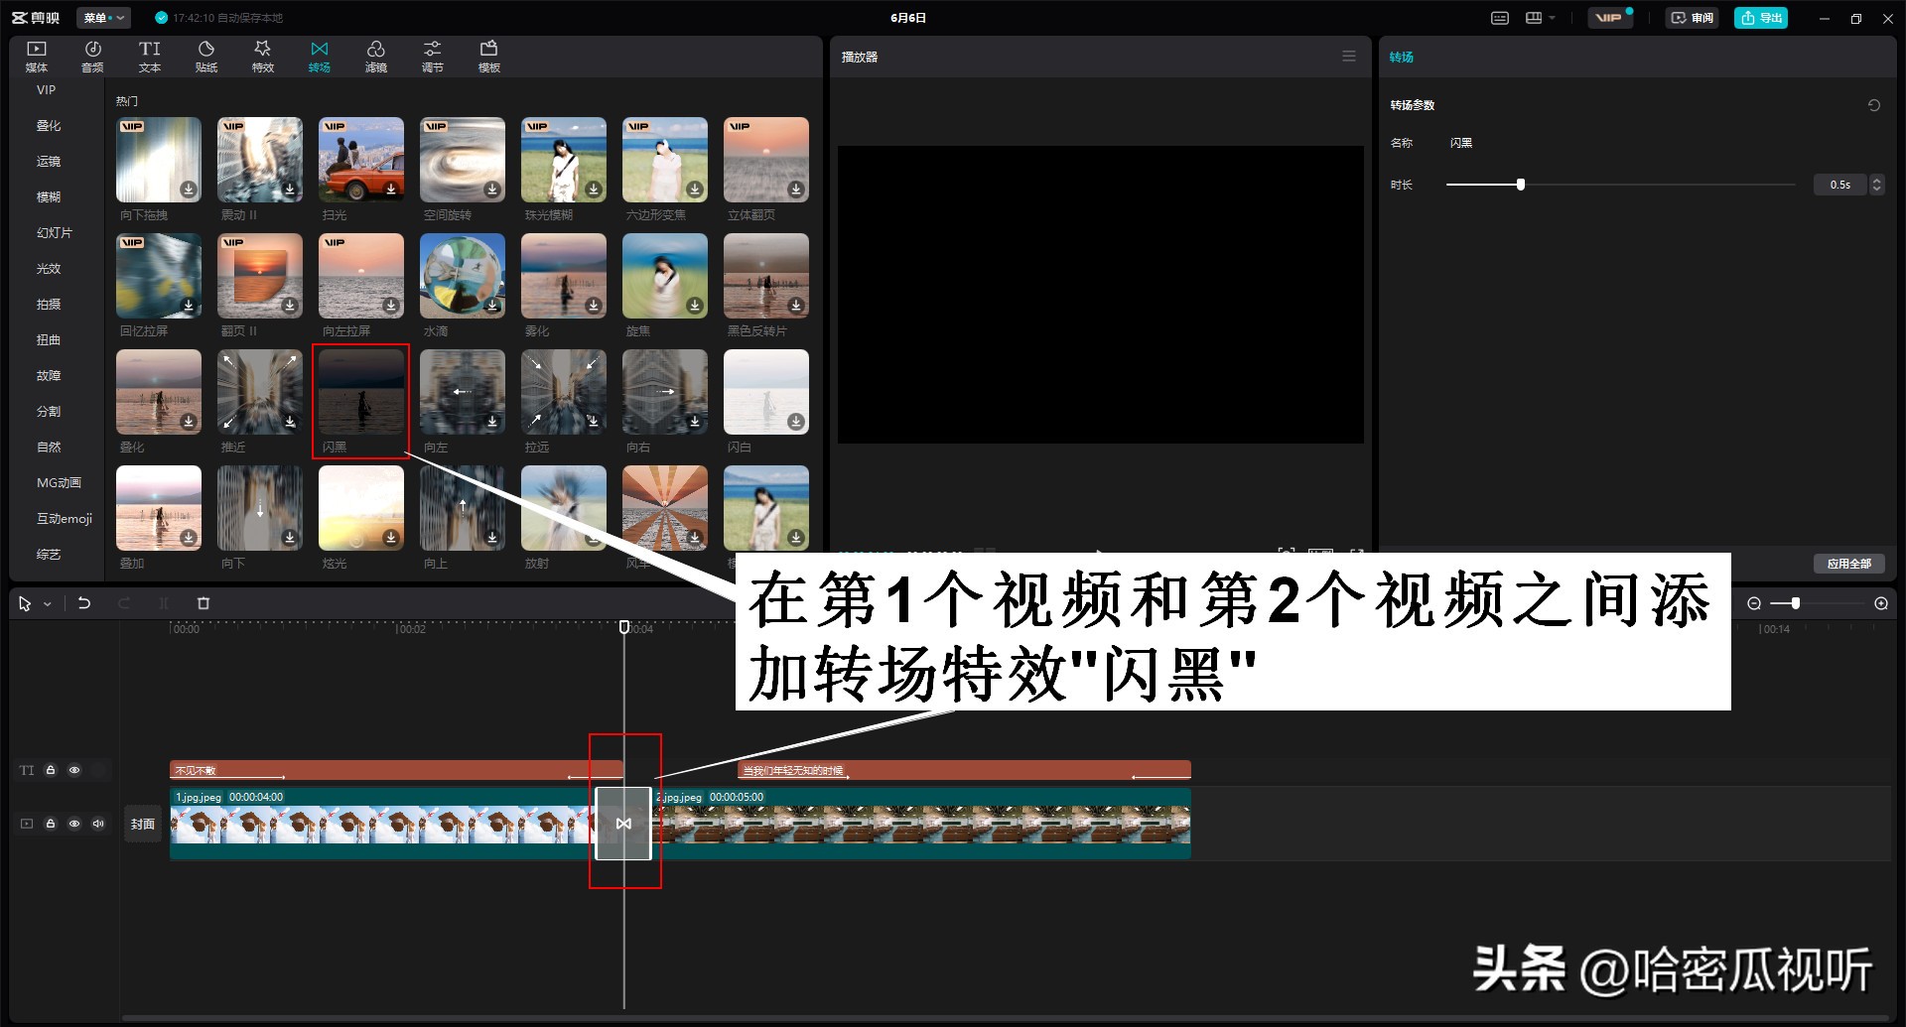Open the 文本 text panel
The image size is (1906, 1027).
(149, 55)
